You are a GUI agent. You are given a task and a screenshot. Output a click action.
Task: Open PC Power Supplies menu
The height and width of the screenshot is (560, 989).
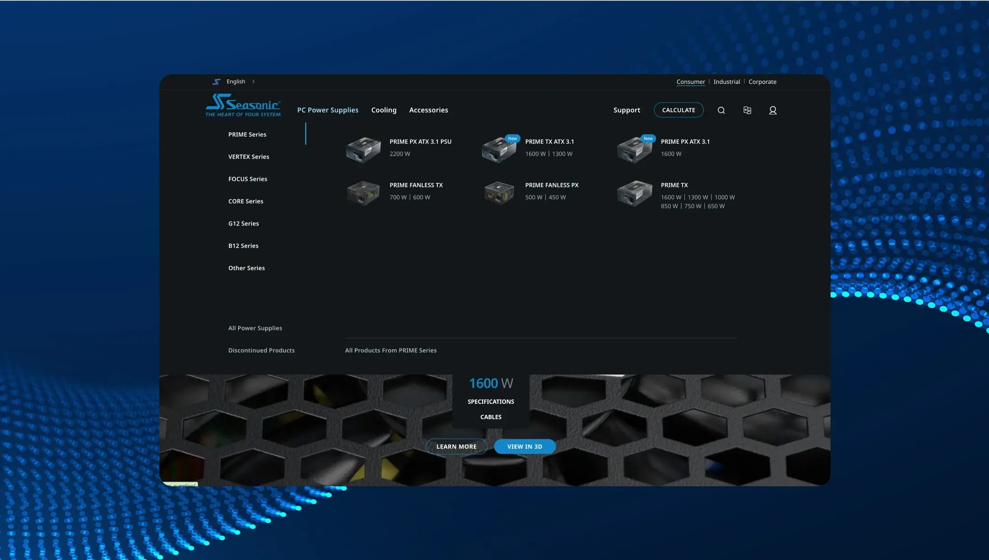(328, 110)
